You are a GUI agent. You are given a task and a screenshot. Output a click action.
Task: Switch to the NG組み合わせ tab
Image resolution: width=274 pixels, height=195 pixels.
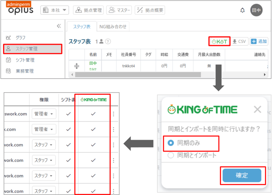point(113,27)
